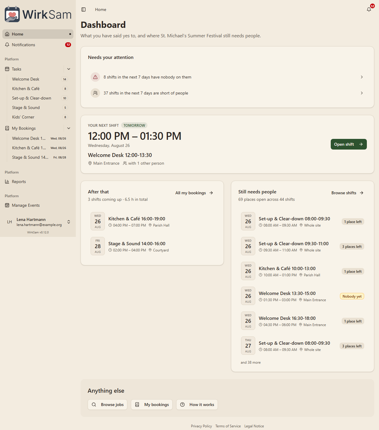Click the WED 26 AUG date tile for Kitchen & Café 16:00-19:00

point(98,221)
